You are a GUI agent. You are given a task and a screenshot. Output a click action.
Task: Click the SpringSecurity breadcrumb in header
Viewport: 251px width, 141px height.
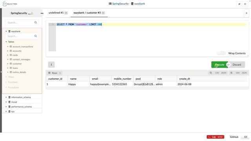coord(120,4)
